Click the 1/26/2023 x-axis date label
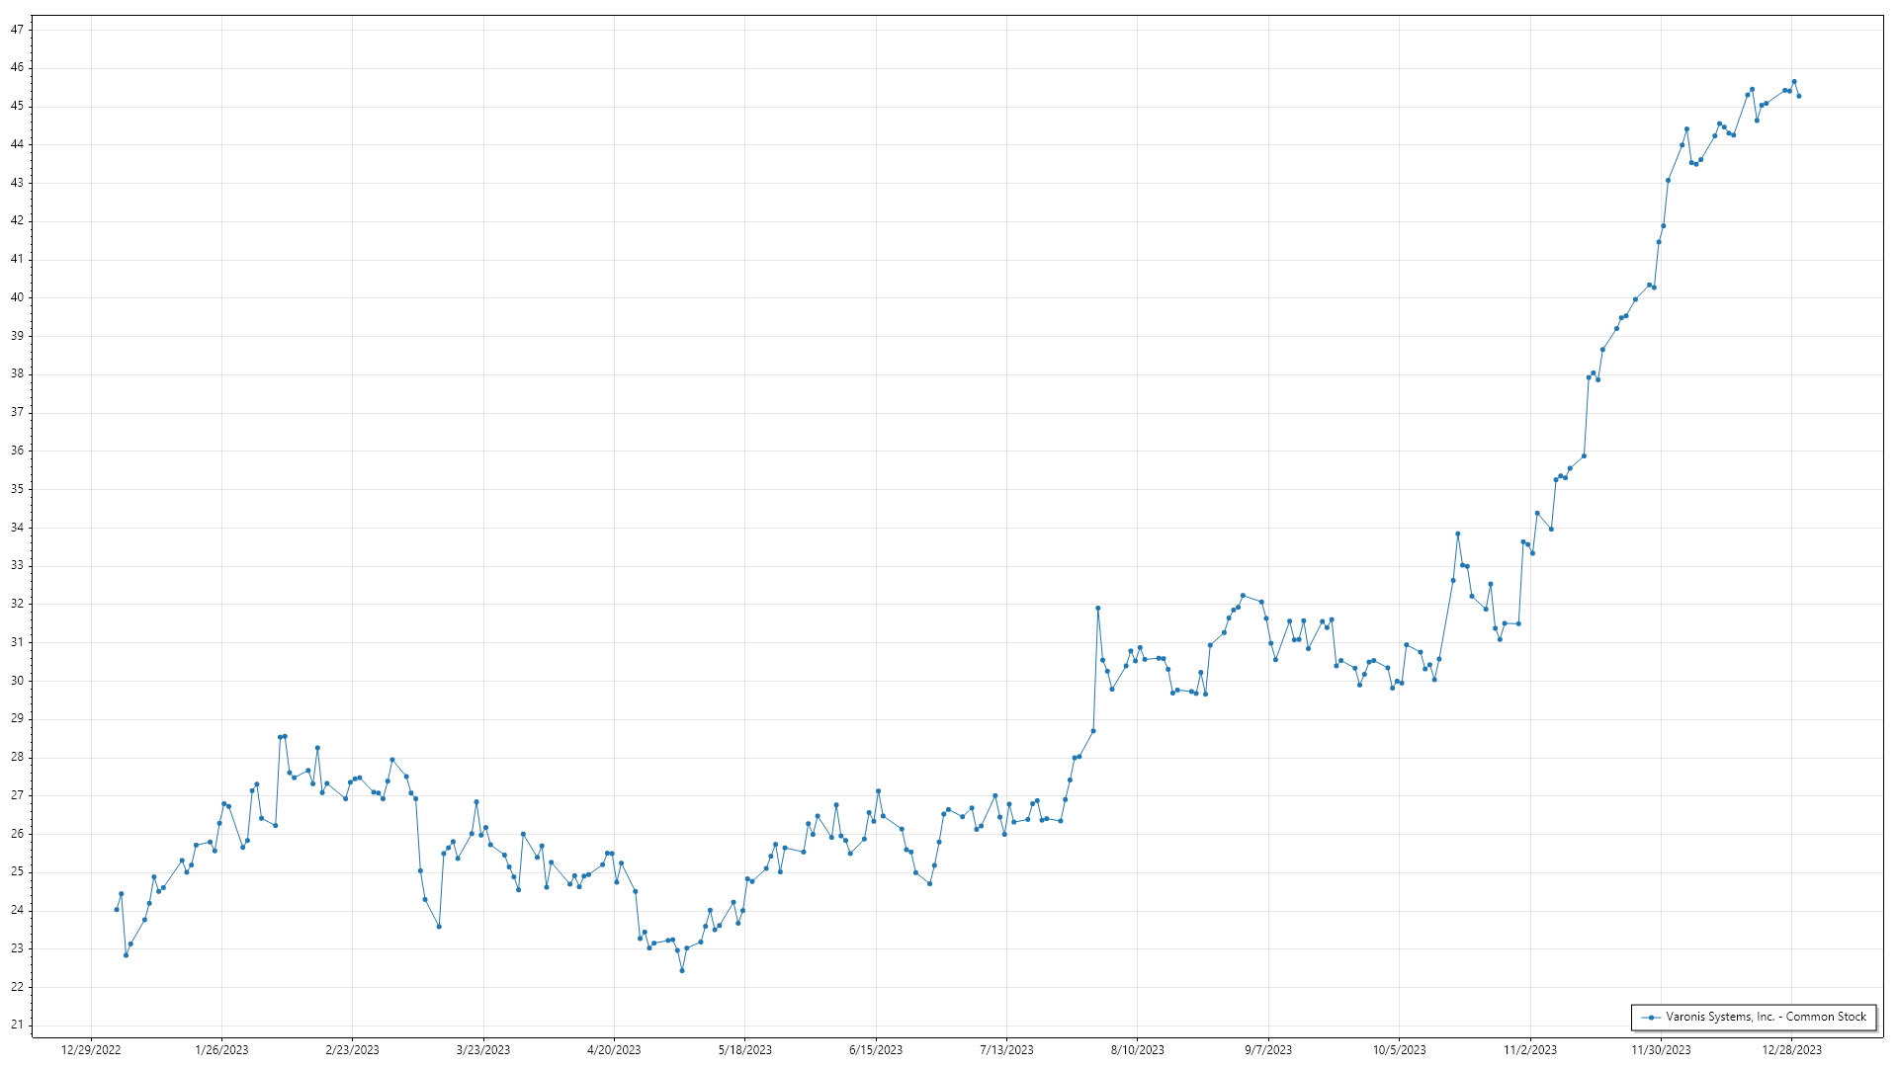This screenshot has height=1067, width=1898. [x=221, y=1050]
